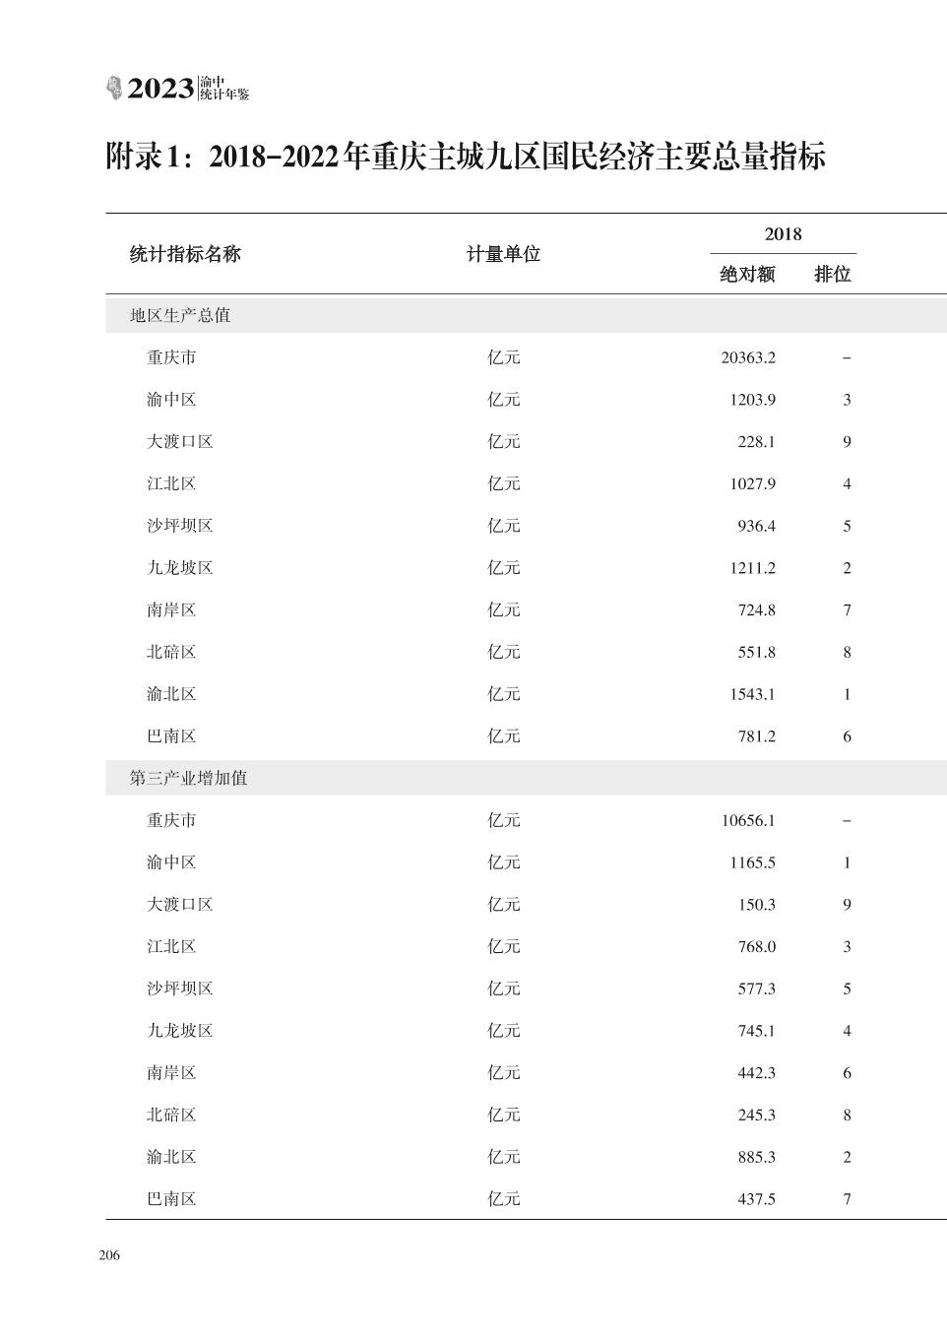Click "重庆市" in the 地区生产总值 section
The width and height of the screenshot is (947, 1340).
click(x=171, y=357)
